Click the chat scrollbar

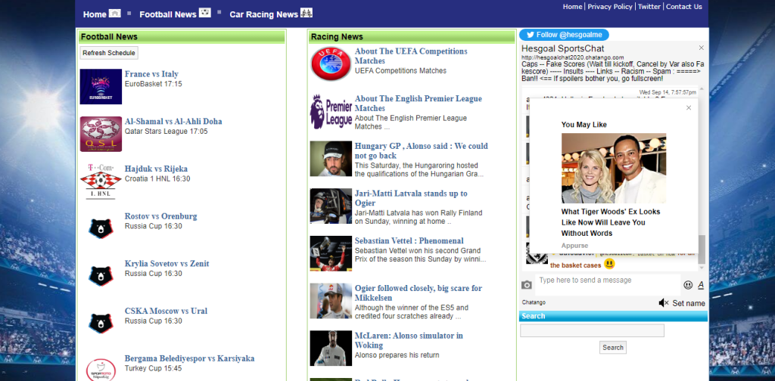tap(702, 249)
